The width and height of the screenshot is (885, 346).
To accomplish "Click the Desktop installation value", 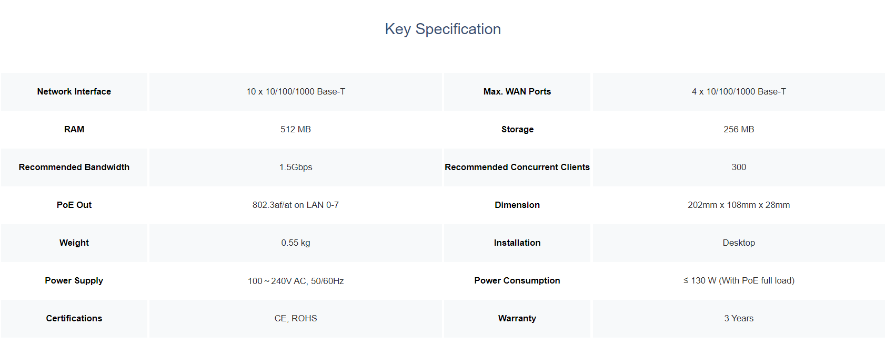I will tap(739, 243).
